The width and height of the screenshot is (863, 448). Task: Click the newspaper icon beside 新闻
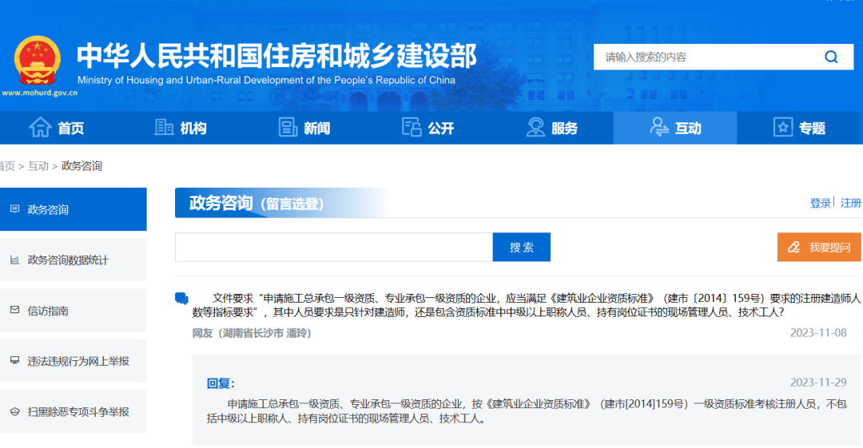tap(288, 127)
